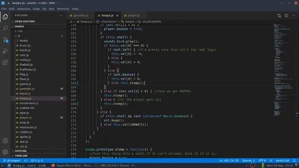Click the Koopa breadcrumb segment

[x=128, y=22]
